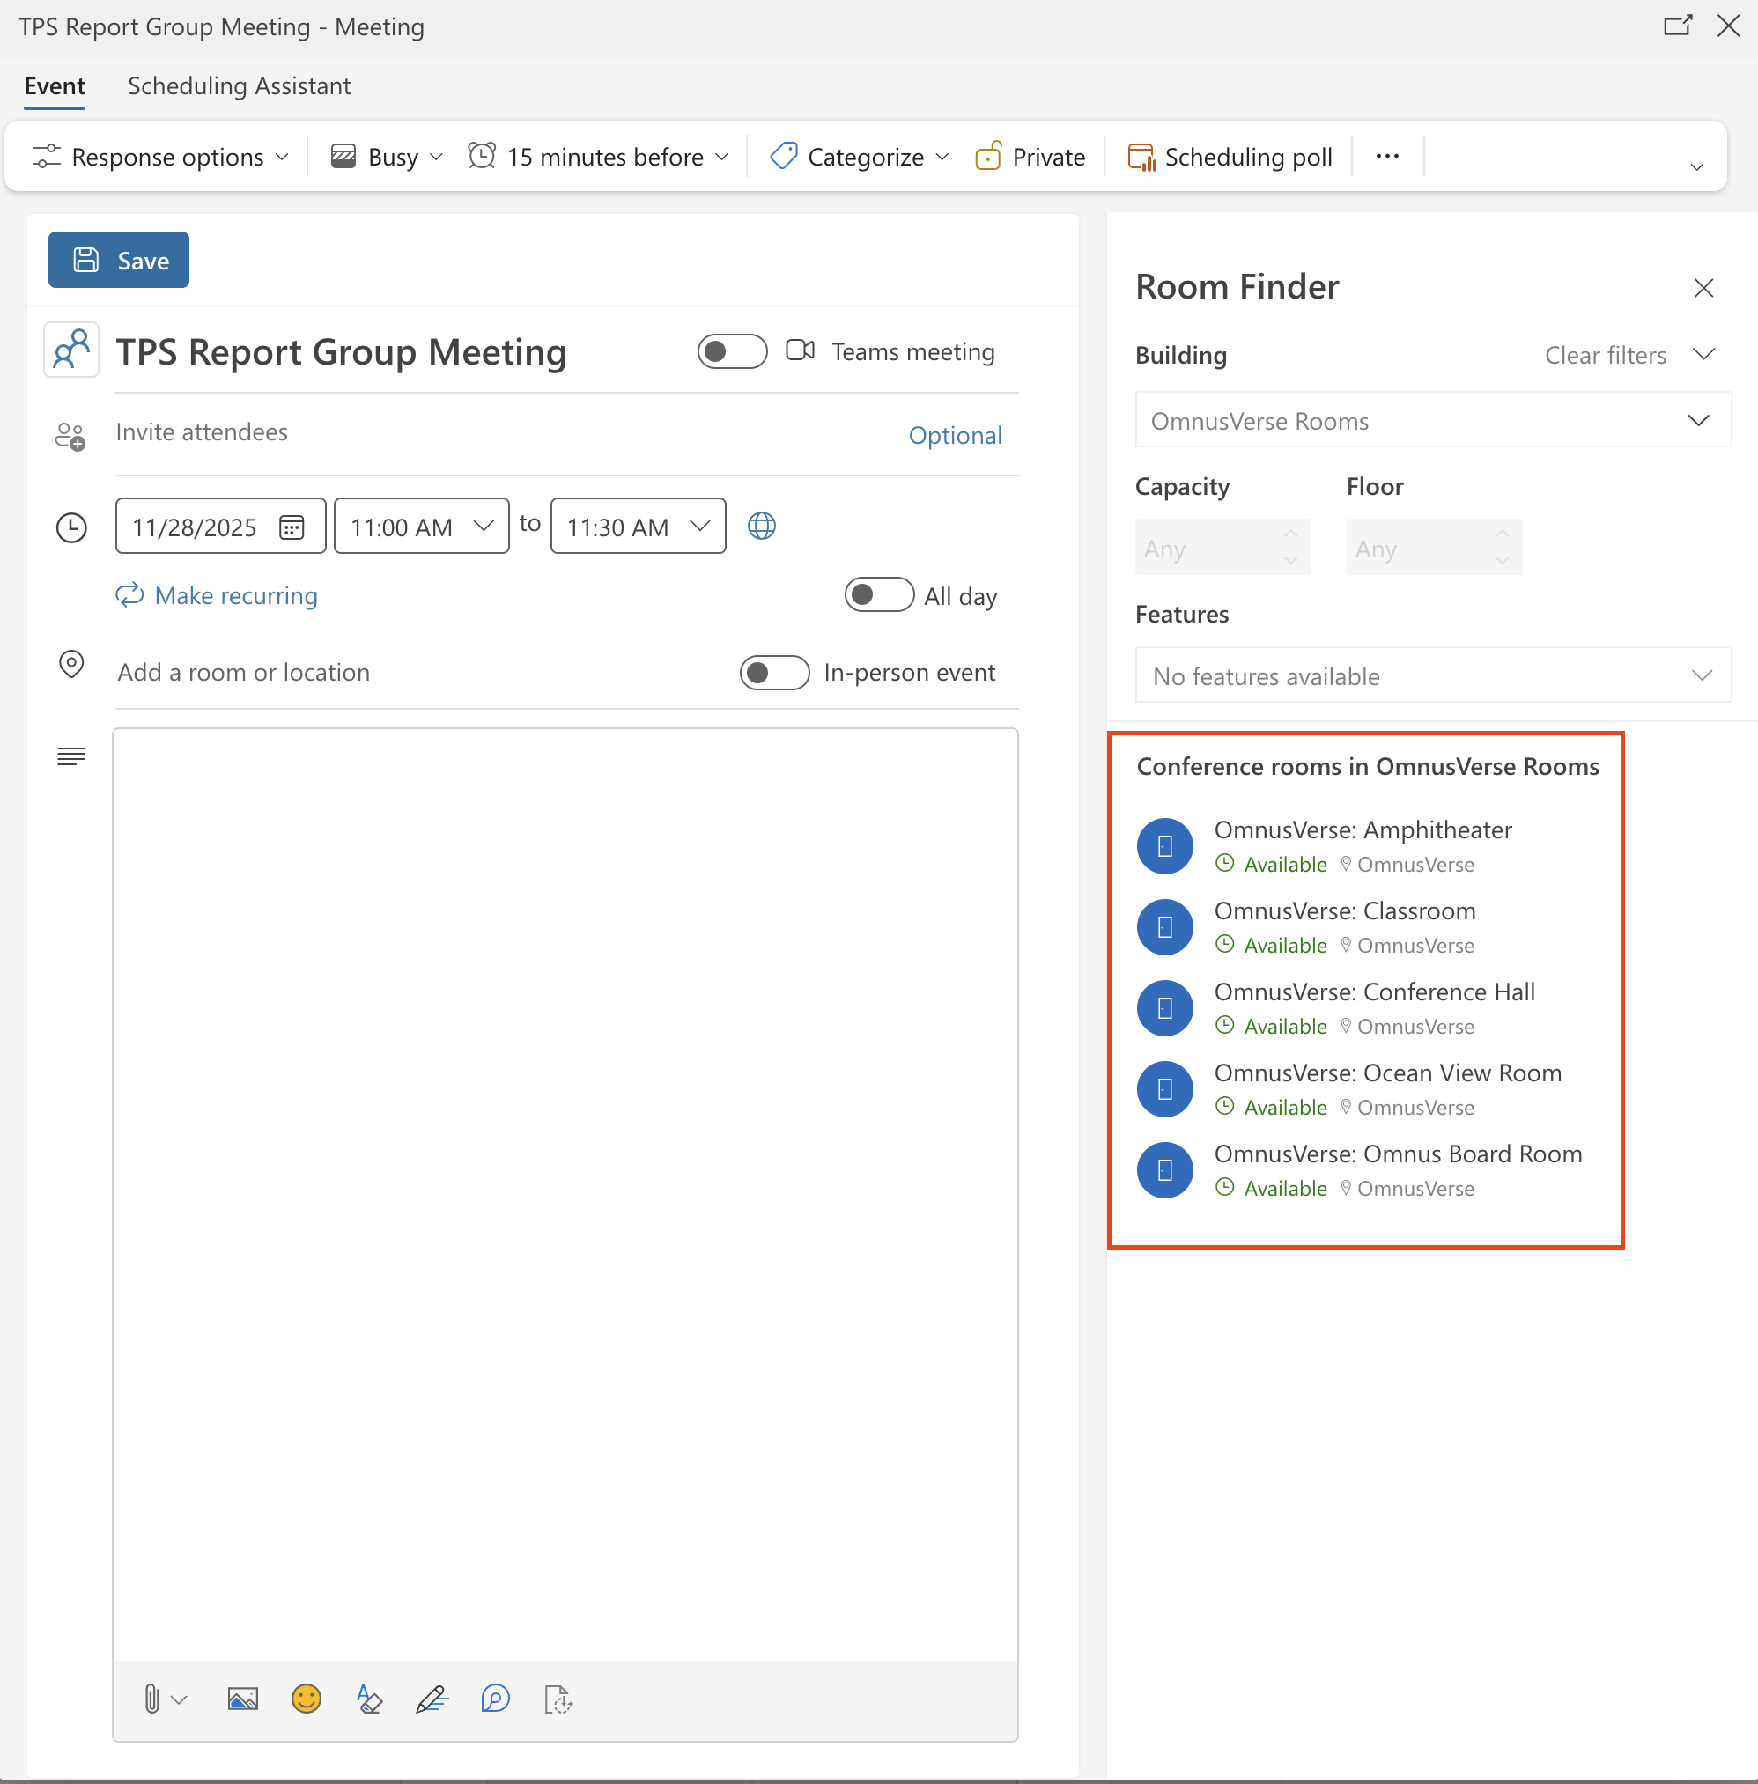This screenshot has width=1758, height=1784.
Task: Open the emoji picker smiley icon
Action: [x=307, y=1699]
